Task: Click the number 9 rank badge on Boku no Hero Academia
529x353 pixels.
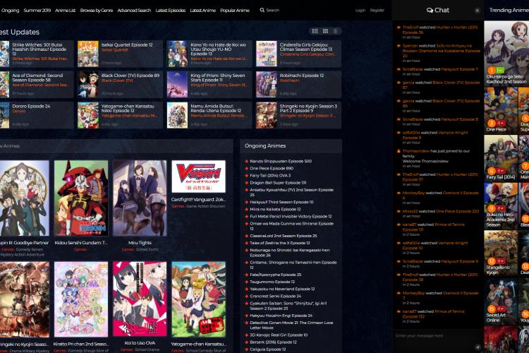Action: point(491,208)
